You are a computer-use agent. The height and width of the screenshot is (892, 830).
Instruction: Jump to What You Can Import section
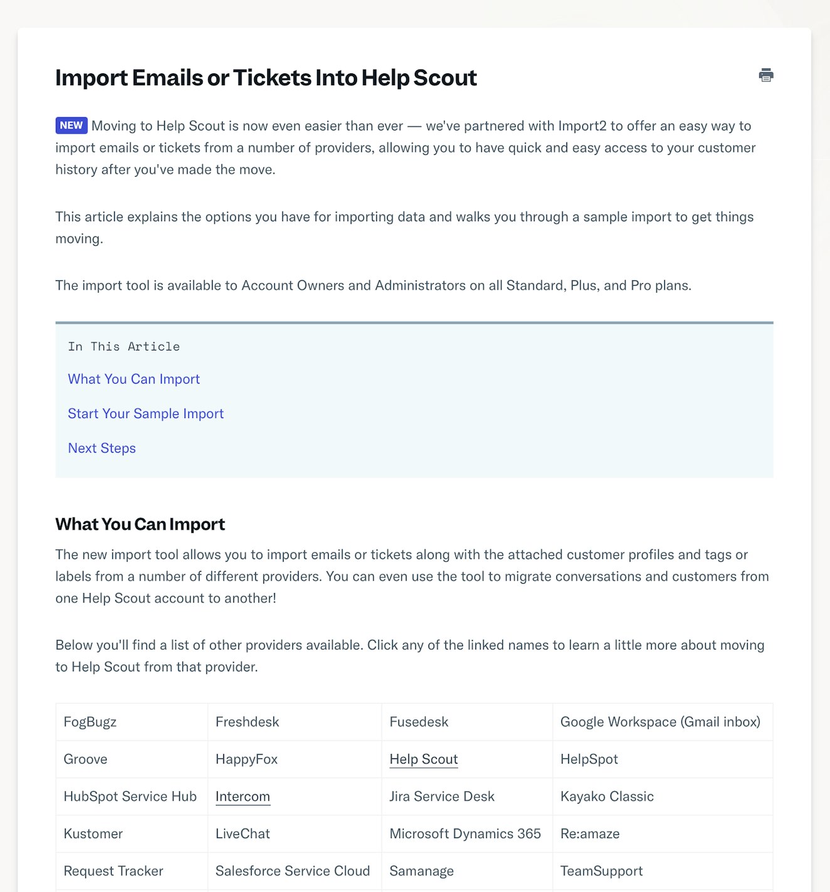(134, 379)
